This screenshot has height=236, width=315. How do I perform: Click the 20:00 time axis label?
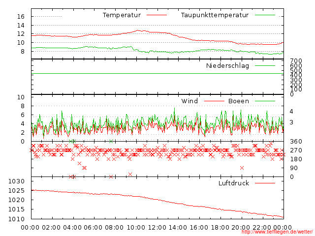pyautogui.click(x=241, y=228)
